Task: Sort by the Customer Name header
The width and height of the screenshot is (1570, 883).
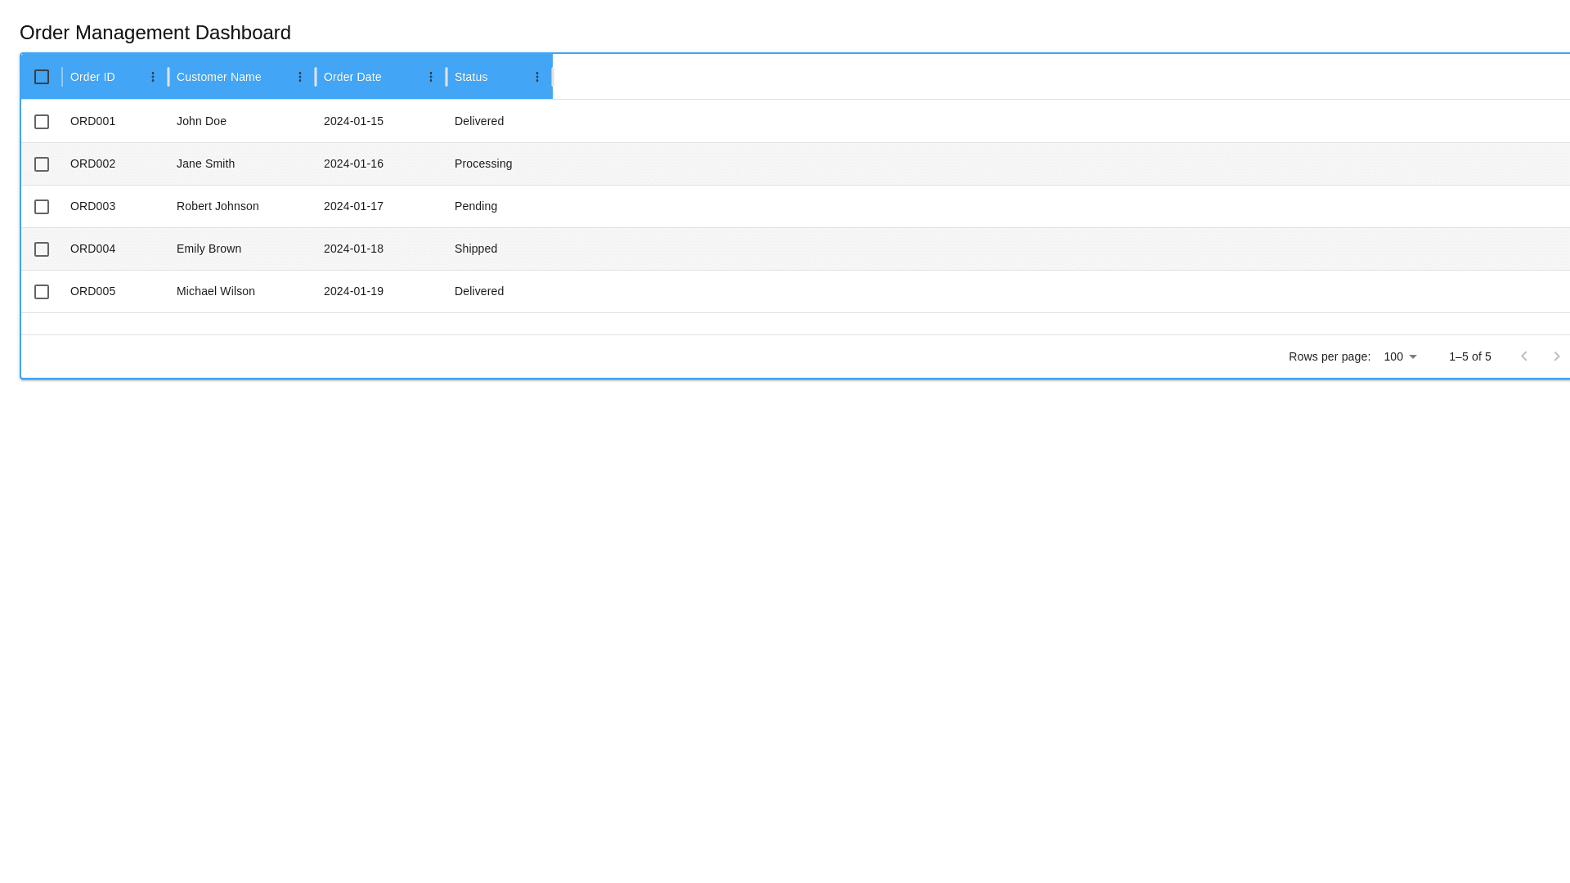Action: (219, 77)
